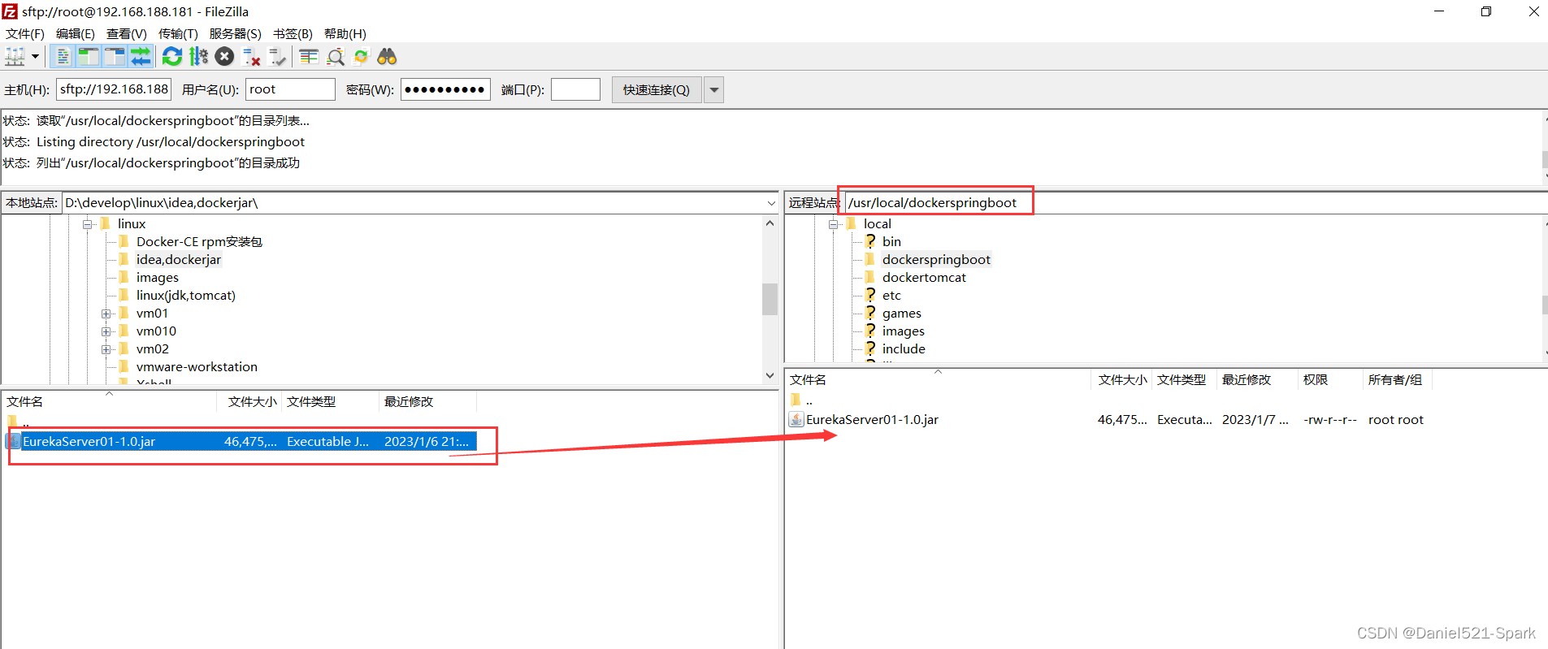Click the folder icon beside Docker-CE rpm安装包
The height and width of the screenshot is (649, 1548).
[124, 241]
